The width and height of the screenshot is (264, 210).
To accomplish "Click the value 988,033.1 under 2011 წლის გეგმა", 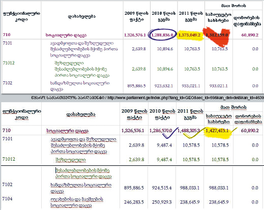I will pyautogui.click(x=190, y=188).
